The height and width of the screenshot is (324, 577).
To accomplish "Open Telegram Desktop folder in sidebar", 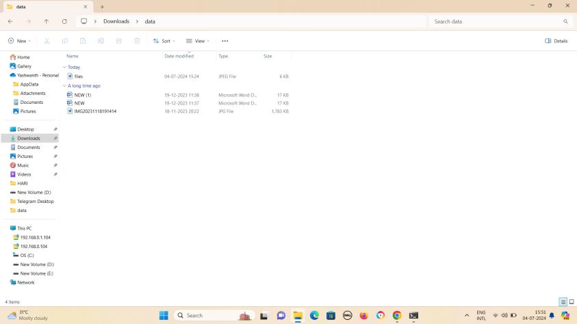I will 36,202.
